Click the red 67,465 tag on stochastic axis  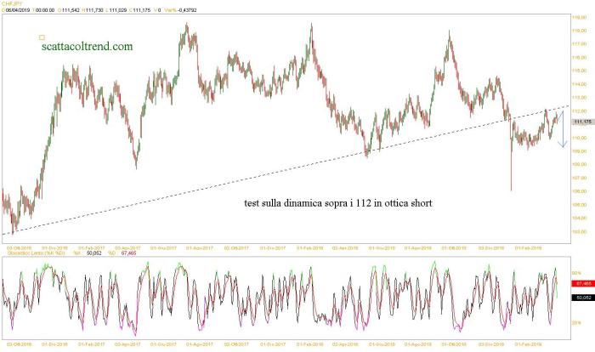pos(583,284)
